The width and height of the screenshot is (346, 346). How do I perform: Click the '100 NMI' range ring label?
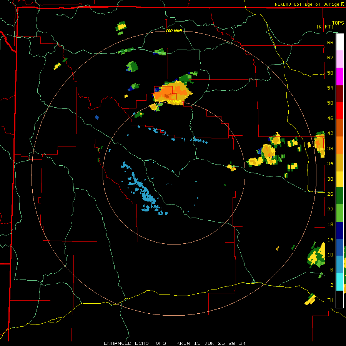click(174, 31)
